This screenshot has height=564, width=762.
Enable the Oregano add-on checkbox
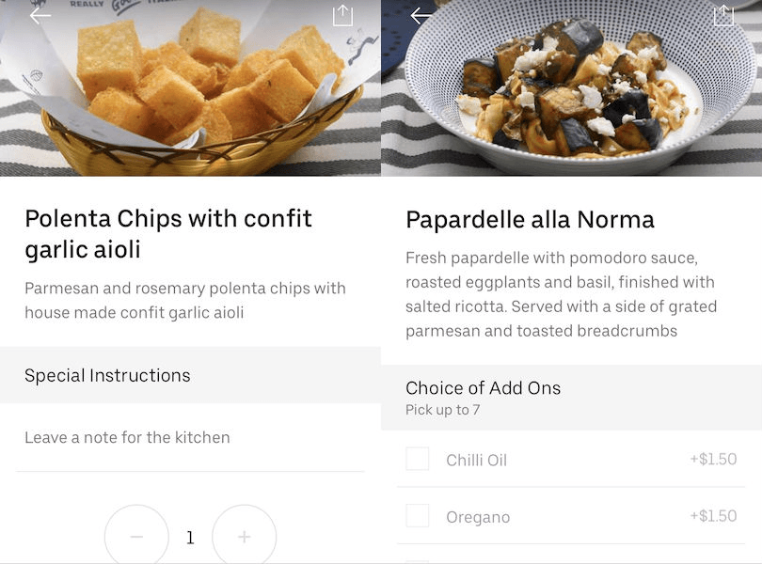point(418,516)
